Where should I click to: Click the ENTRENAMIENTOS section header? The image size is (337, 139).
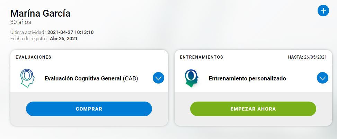click(x=202, y=57)
